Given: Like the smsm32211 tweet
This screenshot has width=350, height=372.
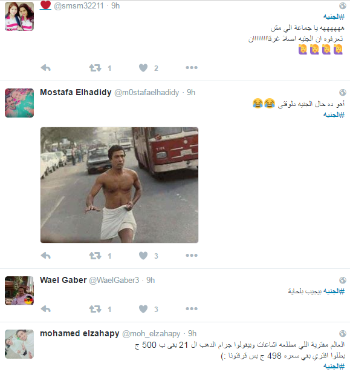Looking at the screenshot, I should click(143, 68).
